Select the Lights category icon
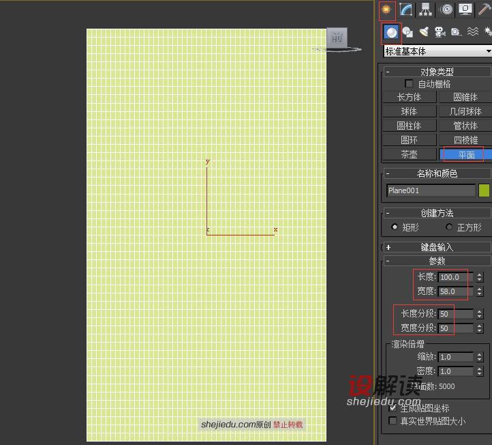Image resolution: width=492 pixels, height=445 pixels. click(x=425, y=32)
